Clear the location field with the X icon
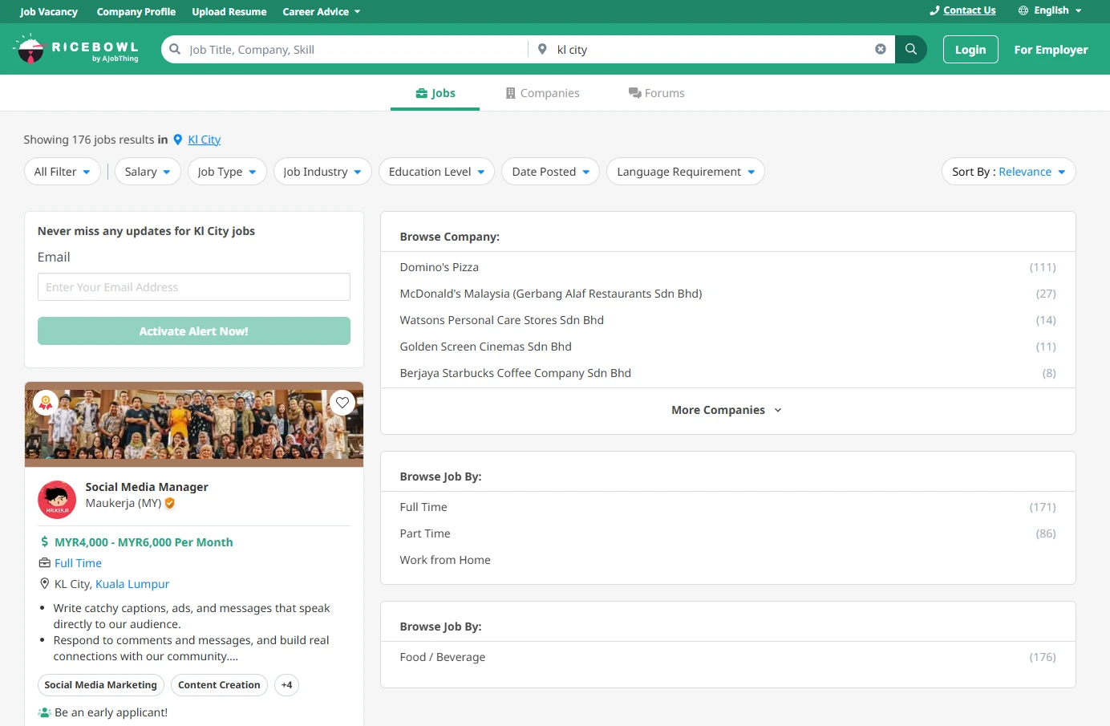This screenshot has height=726, width=1110. [881, 49]
